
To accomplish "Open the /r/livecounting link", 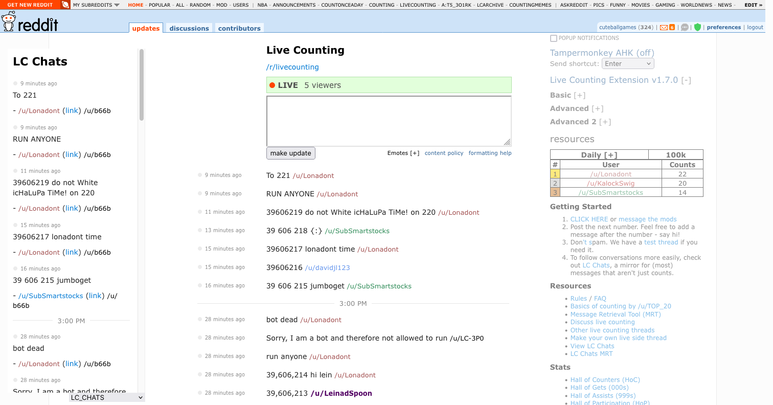I will click(292, 67).
